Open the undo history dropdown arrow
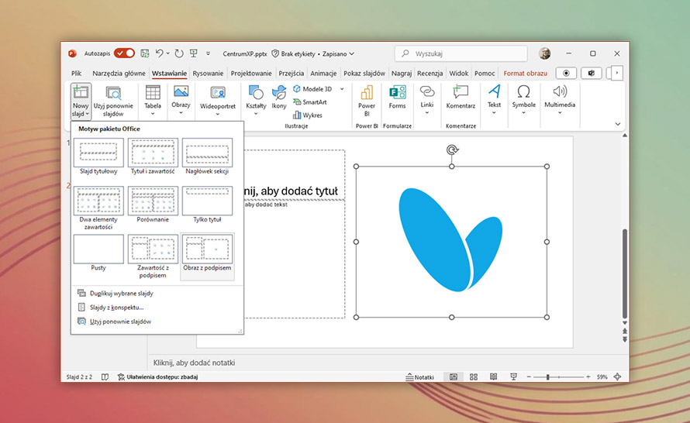 [168, 53]
